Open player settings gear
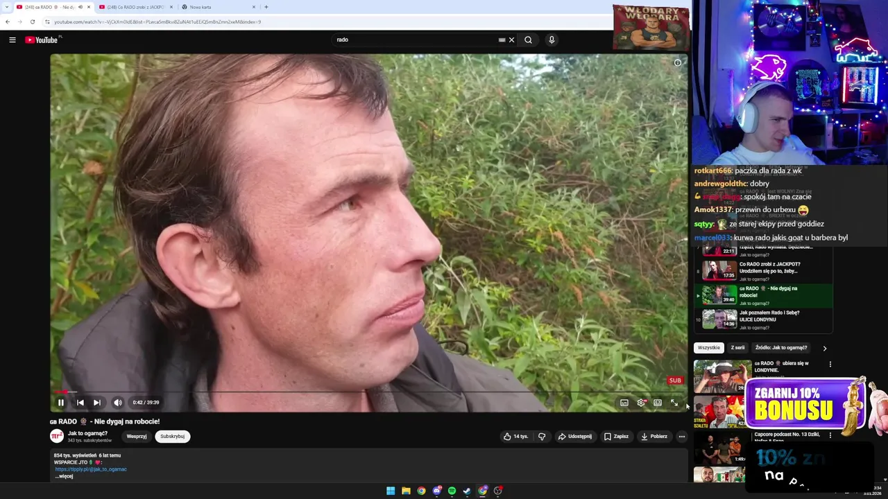888x499 pixels. pos(641,403)
